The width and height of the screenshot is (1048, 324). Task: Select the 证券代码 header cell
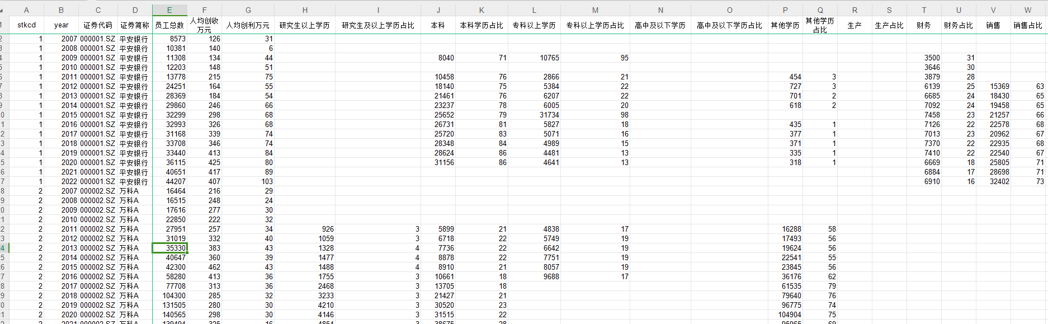pos(98,25)
